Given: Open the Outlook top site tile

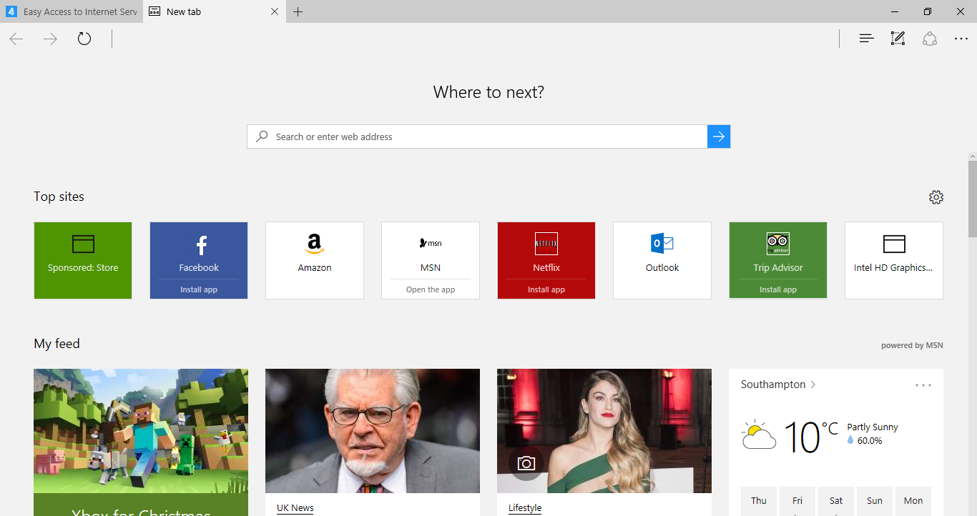Looking at the screenshot, I should [662, 260].
